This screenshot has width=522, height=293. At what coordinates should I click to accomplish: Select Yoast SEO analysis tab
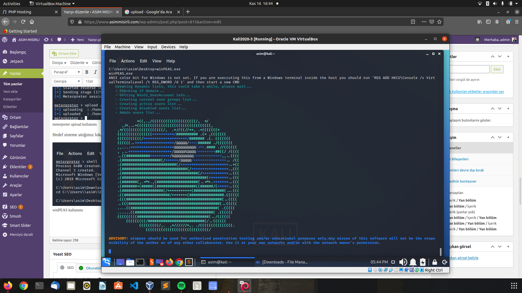tap(67, 268)
